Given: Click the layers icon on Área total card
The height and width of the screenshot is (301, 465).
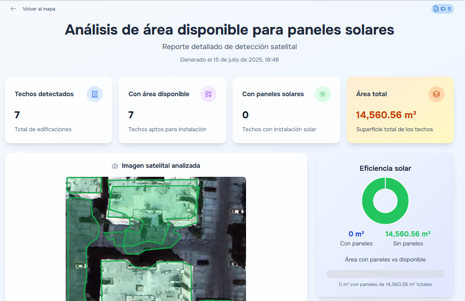Looking at the screenshot, I should 436,94.
